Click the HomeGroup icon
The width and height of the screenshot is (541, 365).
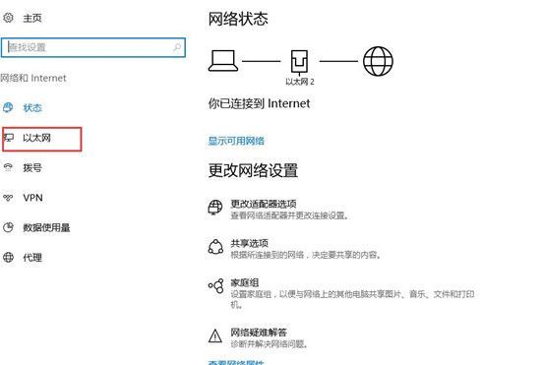[x=215, y=285]
